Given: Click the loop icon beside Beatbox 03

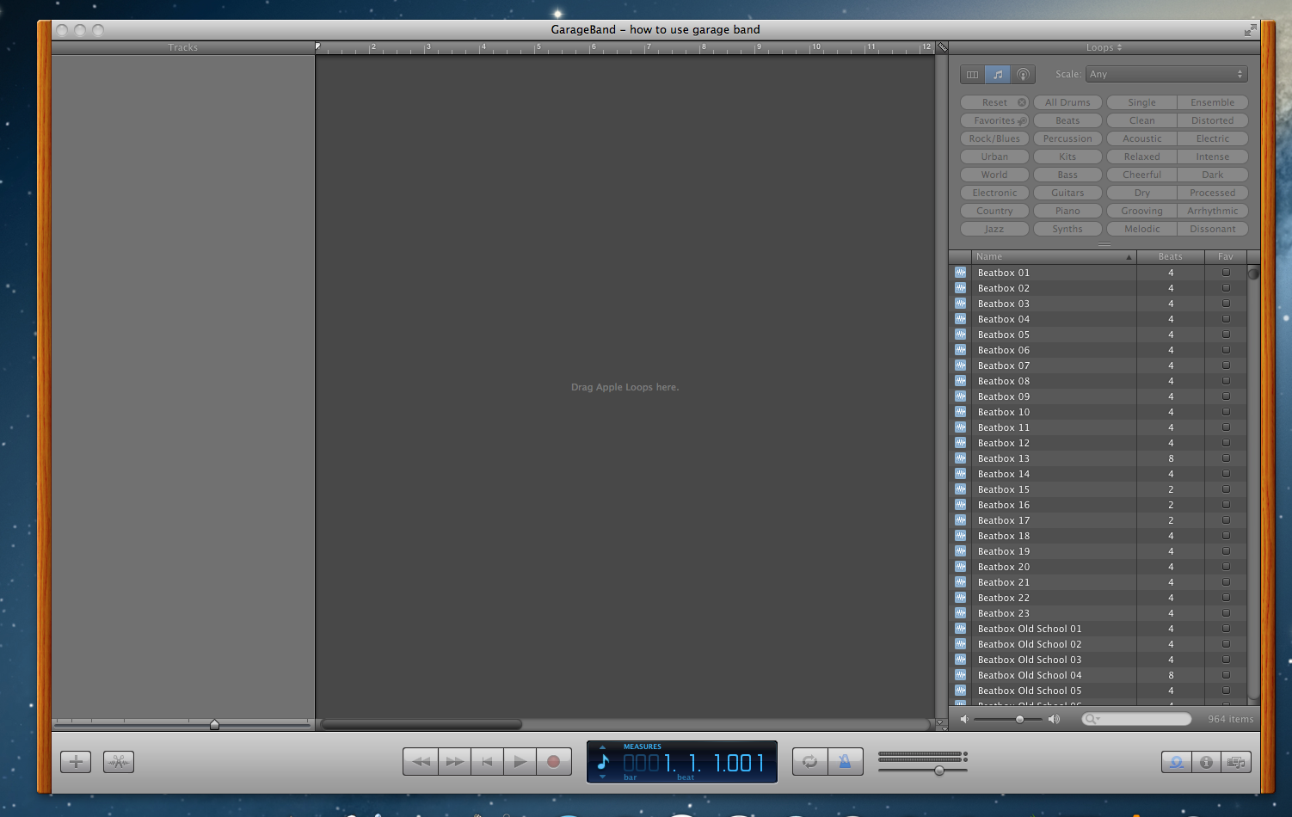Looking at the screenshot, I should [x=960, y=304].
